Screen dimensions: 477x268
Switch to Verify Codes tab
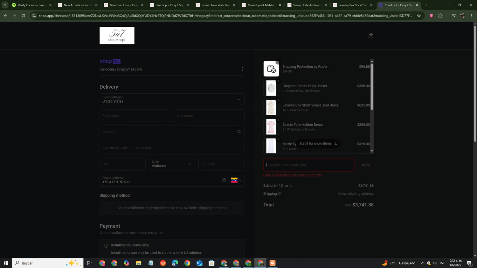pyautogui.click(x=31, y=5)
